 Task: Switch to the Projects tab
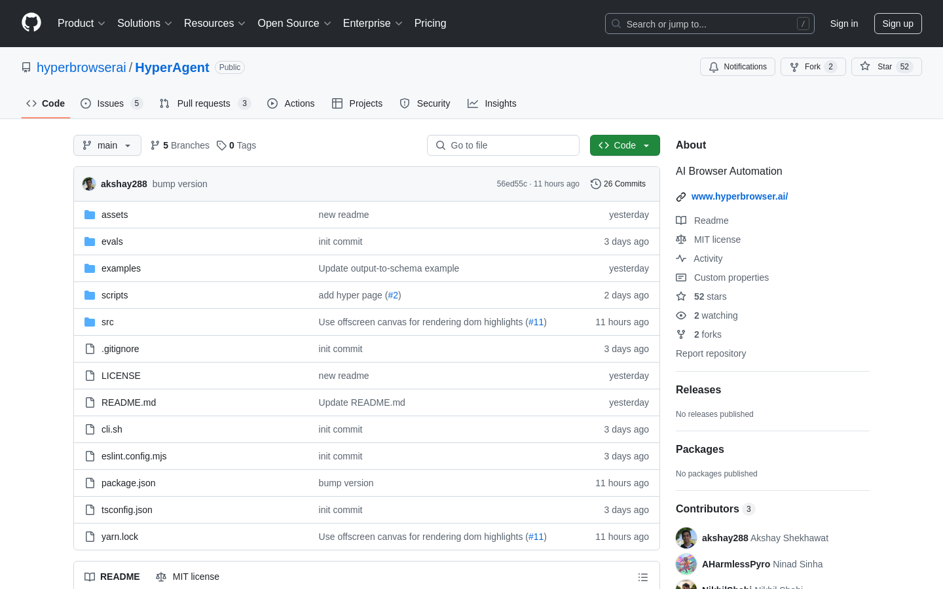(358, 103)
